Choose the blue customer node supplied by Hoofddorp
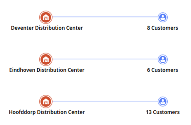This screenshot has height=125, width=191. 163,101
